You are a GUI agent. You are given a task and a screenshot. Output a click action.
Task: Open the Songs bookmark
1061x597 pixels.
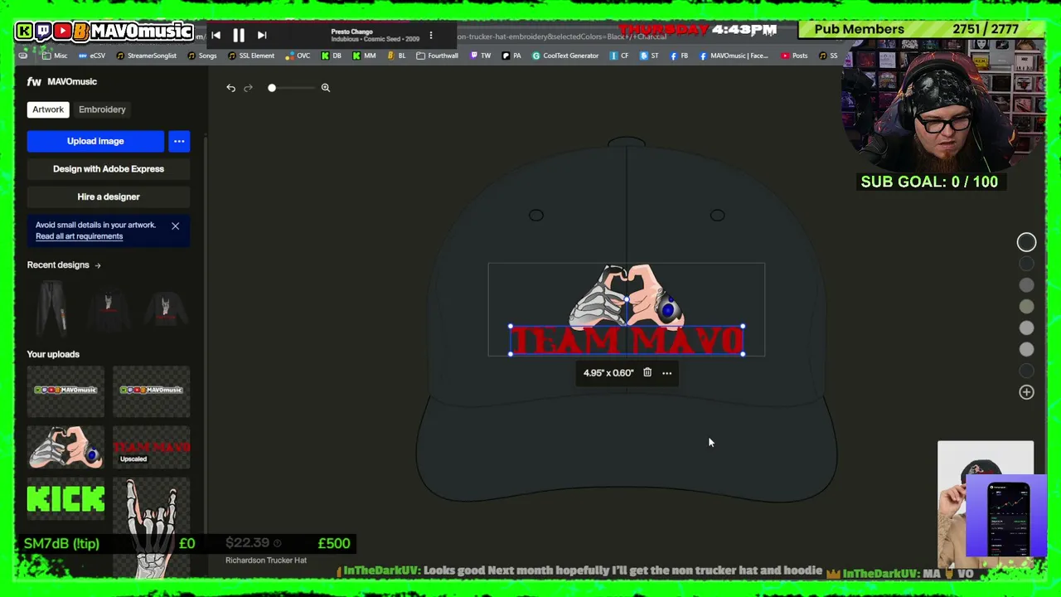[202, 56]
